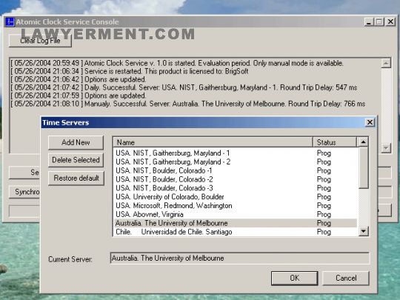Viewport: 400px width, 300px height.
Task: Maximize the Atomic Clock Service Console
Action: coord(379,21)
